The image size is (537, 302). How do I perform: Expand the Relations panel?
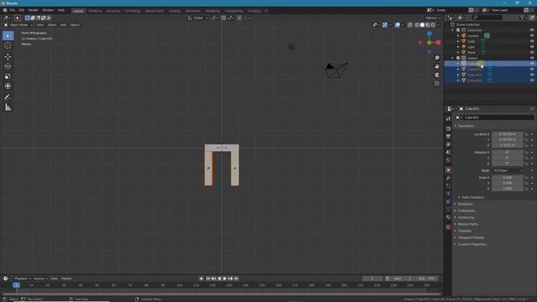[465, 204]
